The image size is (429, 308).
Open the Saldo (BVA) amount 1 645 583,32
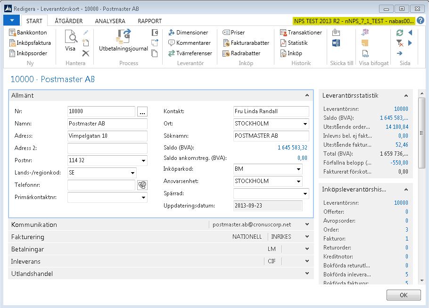pos(292,148)
